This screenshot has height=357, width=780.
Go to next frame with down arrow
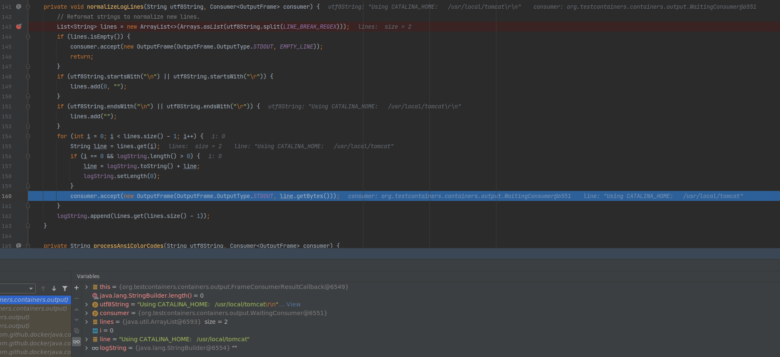pos(54,288)
